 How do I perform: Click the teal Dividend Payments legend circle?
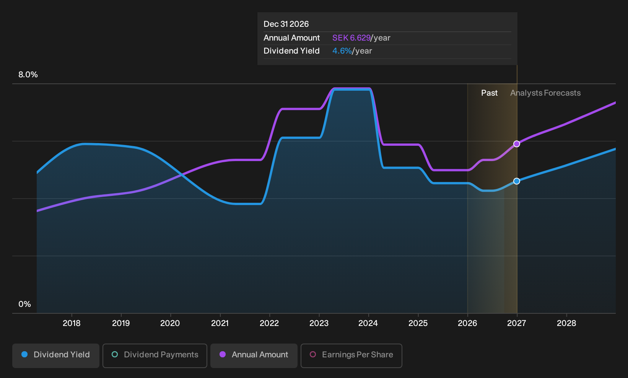click(x=115, y=355)
